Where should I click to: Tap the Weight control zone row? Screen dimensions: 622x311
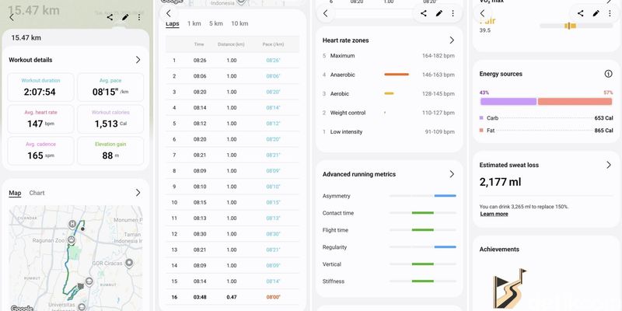point(389,113)
